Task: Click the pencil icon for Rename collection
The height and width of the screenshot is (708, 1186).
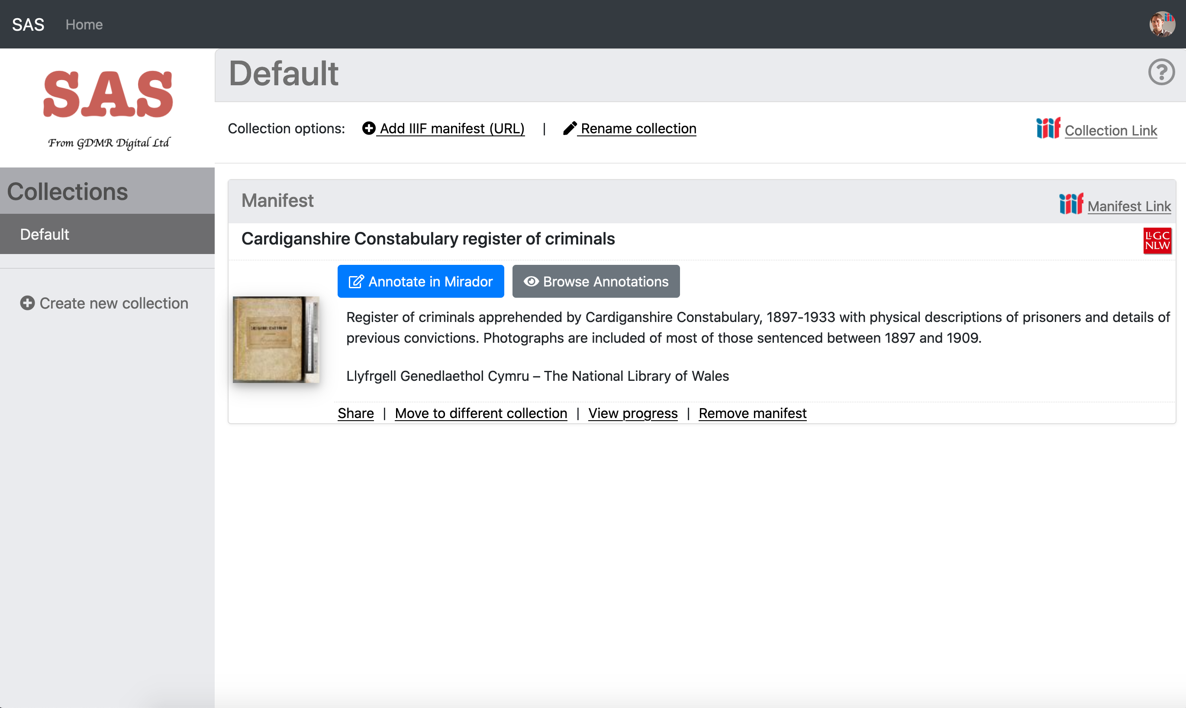Action: point(570,128)
